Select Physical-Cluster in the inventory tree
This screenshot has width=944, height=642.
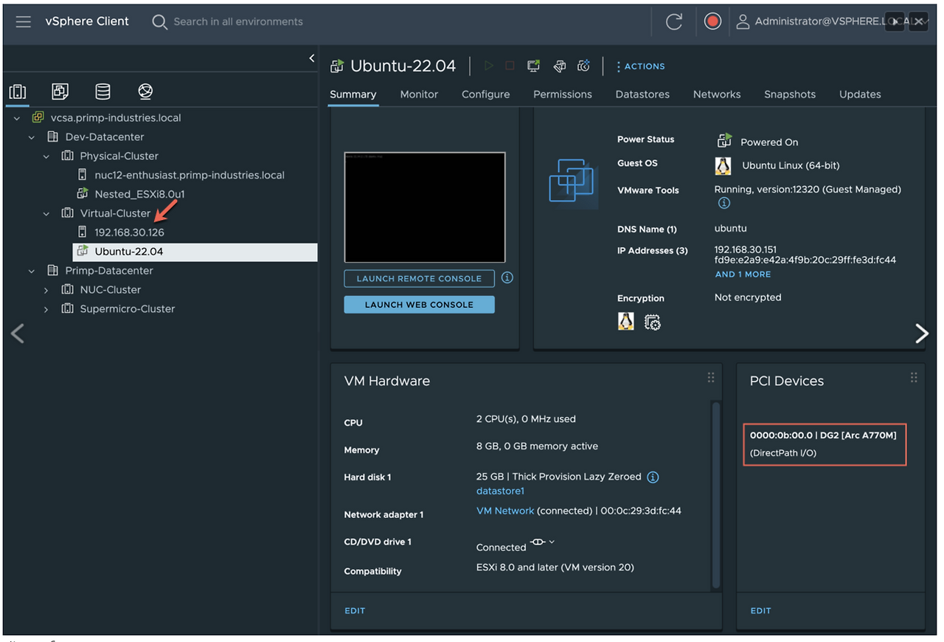click(119, 156)
